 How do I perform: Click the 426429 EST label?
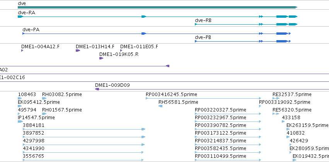click(299, 141)
